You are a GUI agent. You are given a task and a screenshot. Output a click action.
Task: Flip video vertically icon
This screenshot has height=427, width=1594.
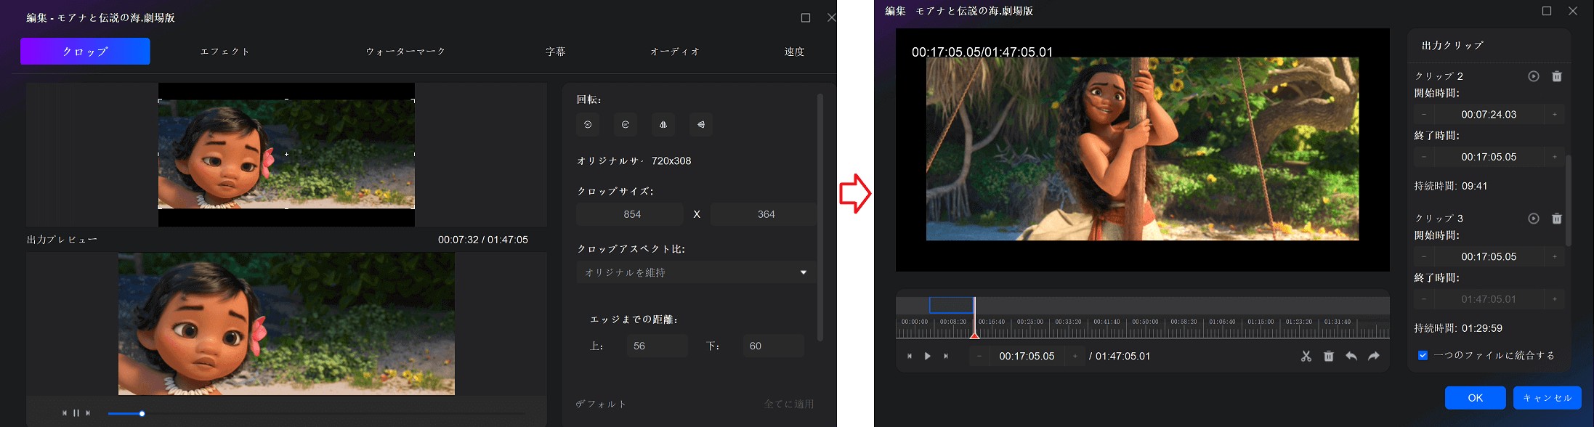point(701,125)
